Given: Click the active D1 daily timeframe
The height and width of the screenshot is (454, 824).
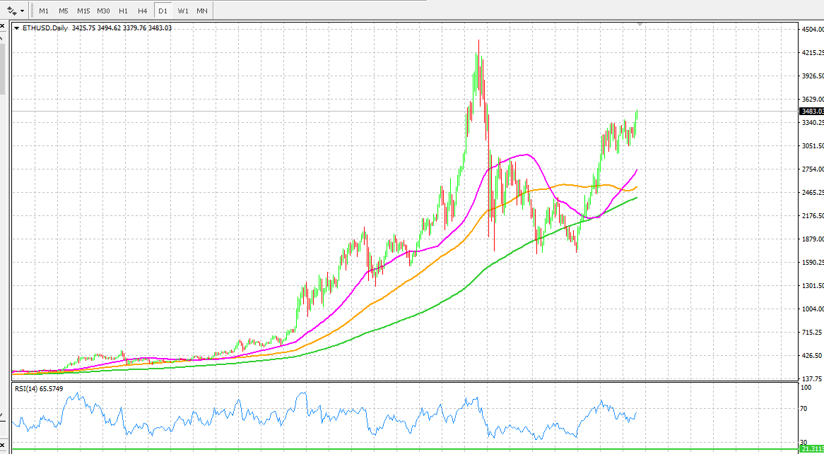Looking at the screenshot, I should (x=161, y=11).
